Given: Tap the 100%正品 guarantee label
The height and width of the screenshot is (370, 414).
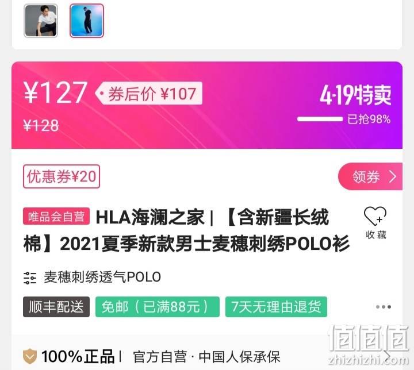Looking at the screenshot, I should pos(78,356).
